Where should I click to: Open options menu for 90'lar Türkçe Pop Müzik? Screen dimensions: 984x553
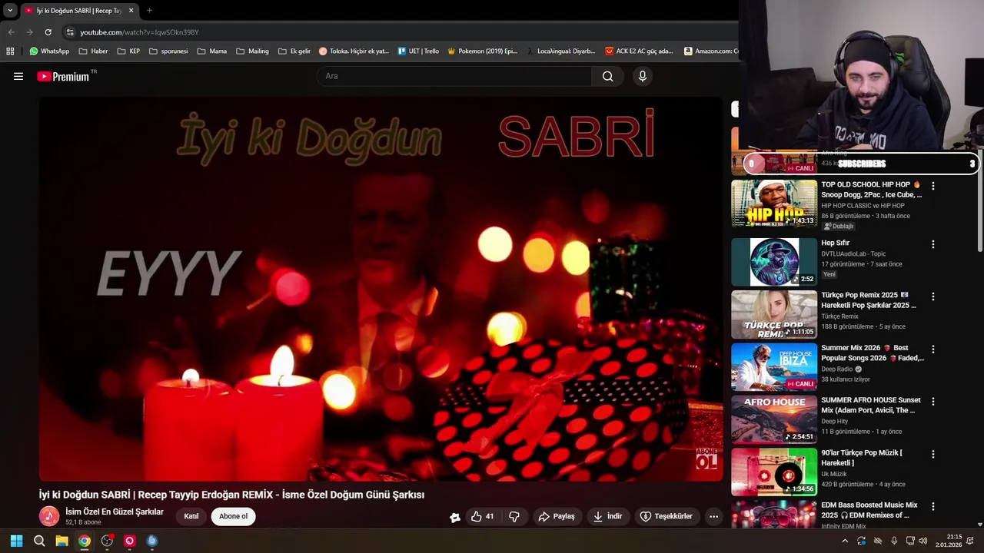933,455
